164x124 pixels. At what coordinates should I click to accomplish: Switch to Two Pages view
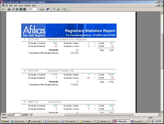[x=21, y=9]
